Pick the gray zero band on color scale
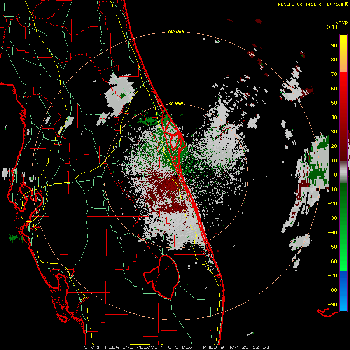Image resolution: width=350 pixels, height=350 pixels. tap(343, 172)
